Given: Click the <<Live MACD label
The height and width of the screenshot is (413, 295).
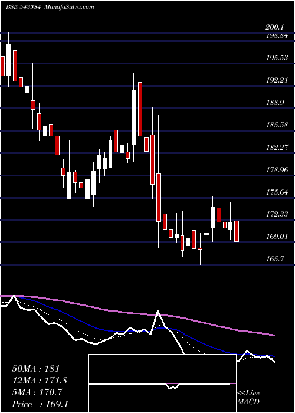Looking at the screenshot, I should click(248, 398).
